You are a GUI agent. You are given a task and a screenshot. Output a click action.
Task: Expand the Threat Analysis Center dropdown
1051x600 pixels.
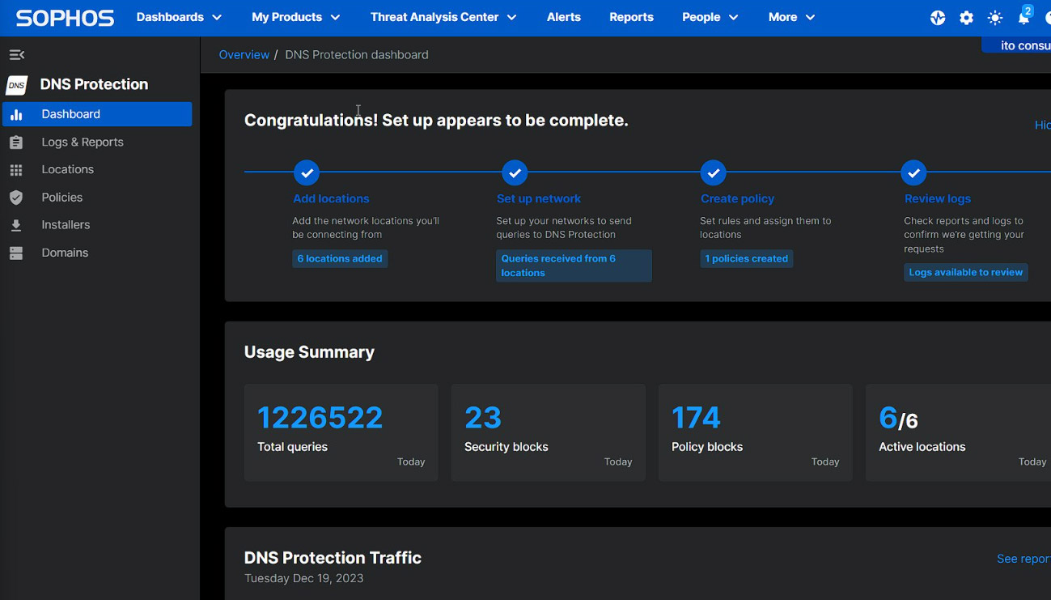coord(443,17)
